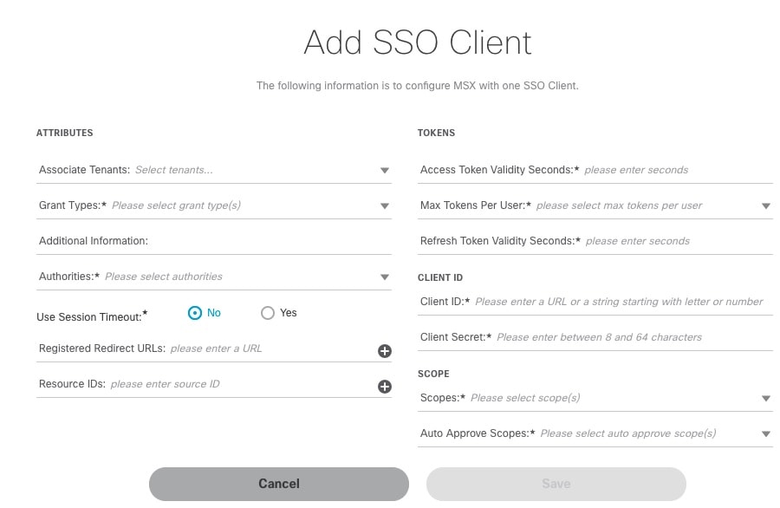Image resolution: width=780 pixels, height=508 pixels.
Task: Expand Max Tokens Per User dropdown
Action: 766,206
